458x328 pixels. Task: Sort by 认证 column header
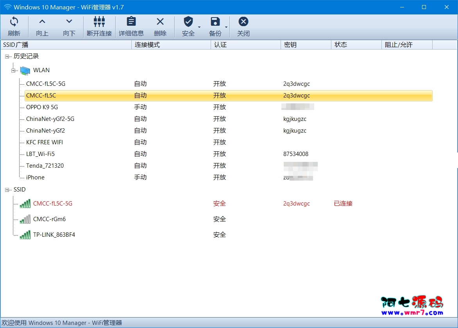(x=246, y=44)
